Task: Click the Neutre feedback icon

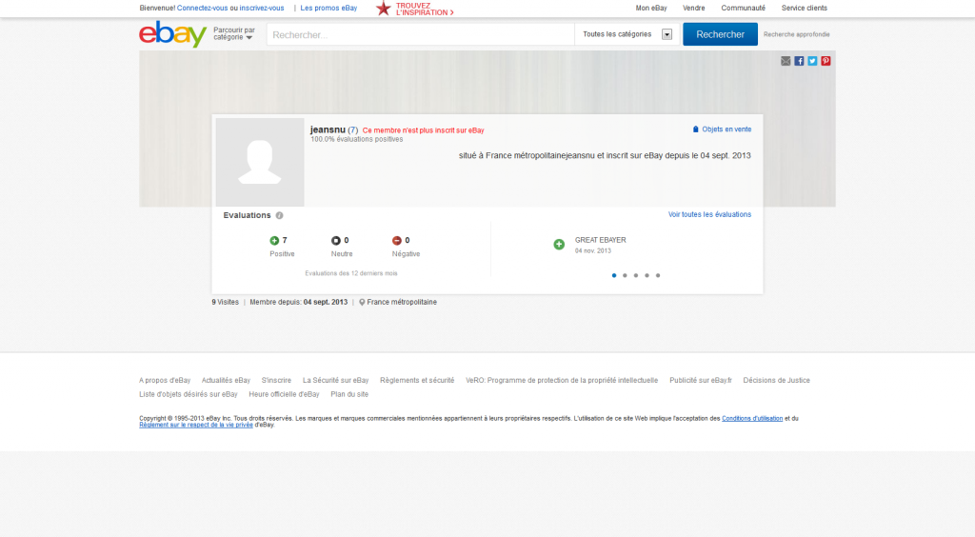Action: click(336, 241)
